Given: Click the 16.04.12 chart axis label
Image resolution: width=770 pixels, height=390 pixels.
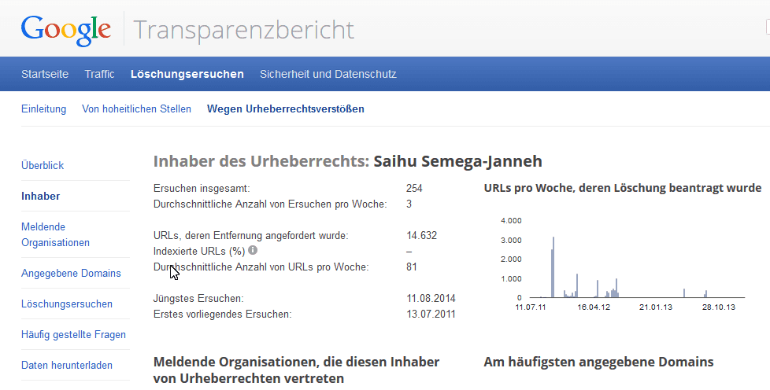Looking at the screenshot, I should (x=594, y=307).
